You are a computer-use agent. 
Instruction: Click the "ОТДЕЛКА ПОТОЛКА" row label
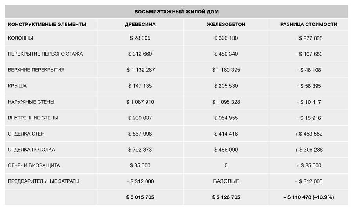pyautogui.click(x=31, y=150)
